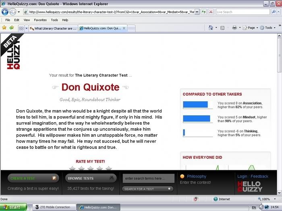The width and height of the screenshot is (282, 211).
Task: Open the recent pages dropdown next to Forward
Action: pos(19,12)
